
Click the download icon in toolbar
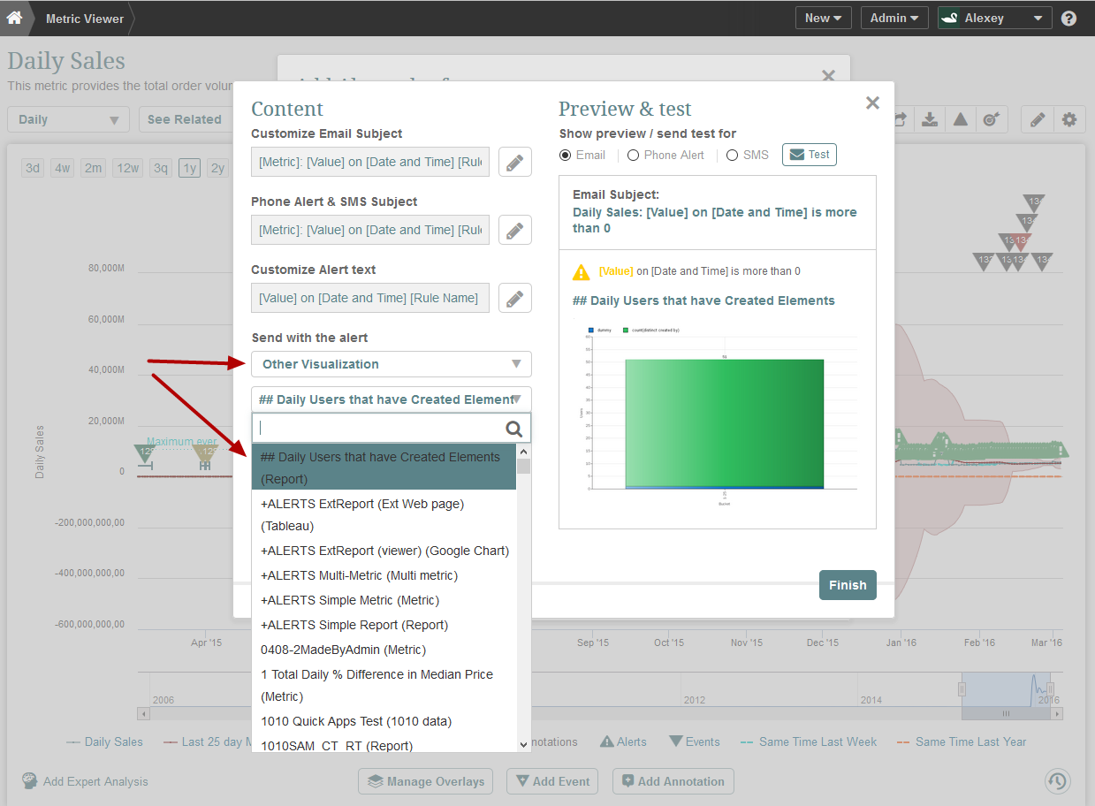930,119
